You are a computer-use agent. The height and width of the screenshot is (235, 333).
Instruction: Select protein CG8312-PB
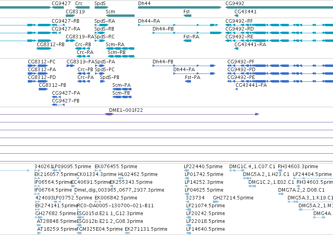43,89
